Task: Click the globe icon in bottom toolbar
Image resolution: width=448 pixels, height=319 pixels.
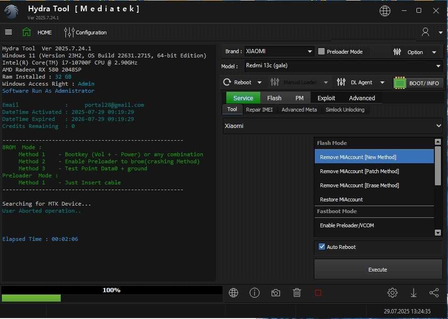Action: click(233, 293)
